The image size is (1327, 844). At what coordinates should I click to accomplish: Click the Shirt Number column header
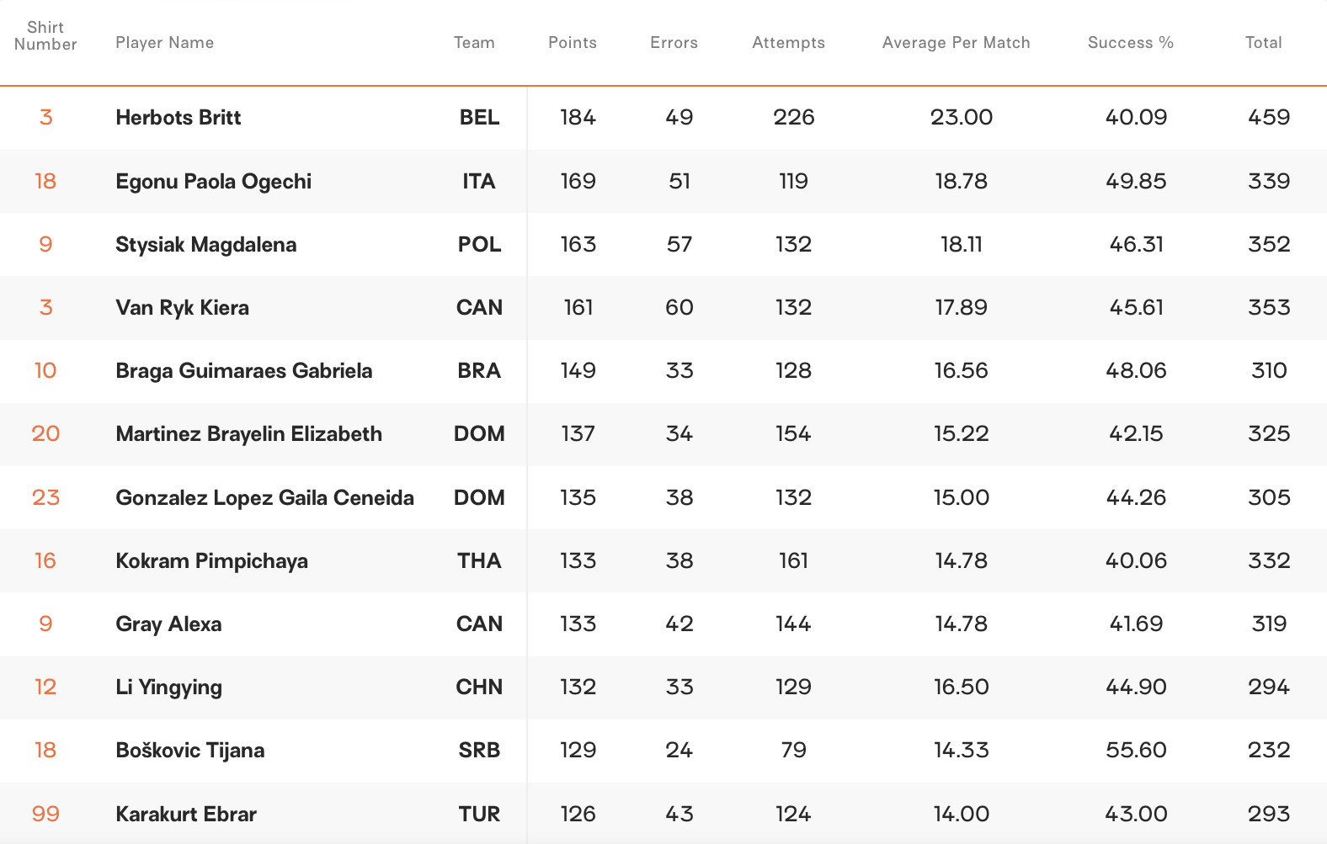coord(45,36)
